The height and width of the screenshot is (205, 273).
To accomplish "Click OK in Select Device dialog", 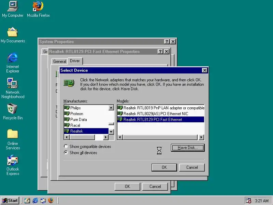I will [x=164, y=167].
